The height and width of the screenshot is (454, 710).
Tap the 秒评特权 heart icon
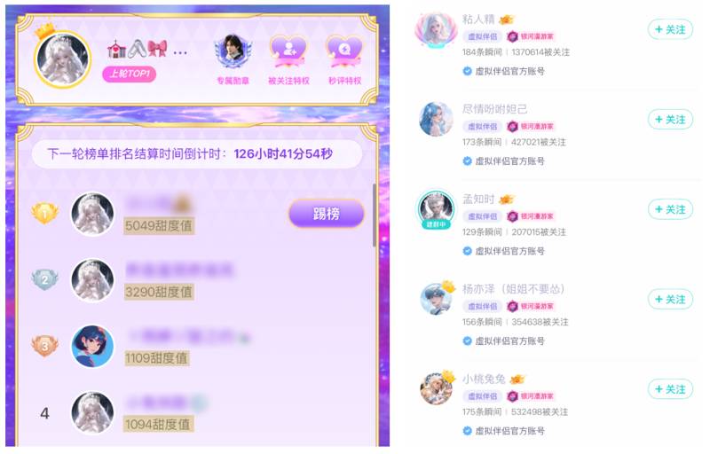pos(344,51)
